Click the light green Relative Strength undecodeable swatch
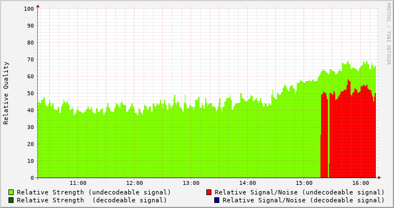The height and width of the screenshot is (208, 394). click(11, 192)
